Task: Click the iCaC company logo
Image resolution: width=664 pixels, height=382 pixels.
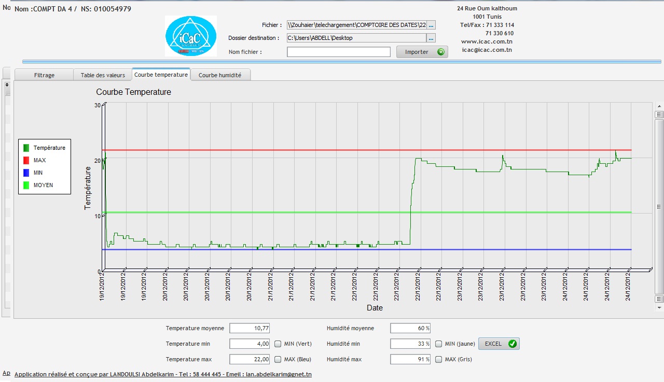Action: point(191,36)
